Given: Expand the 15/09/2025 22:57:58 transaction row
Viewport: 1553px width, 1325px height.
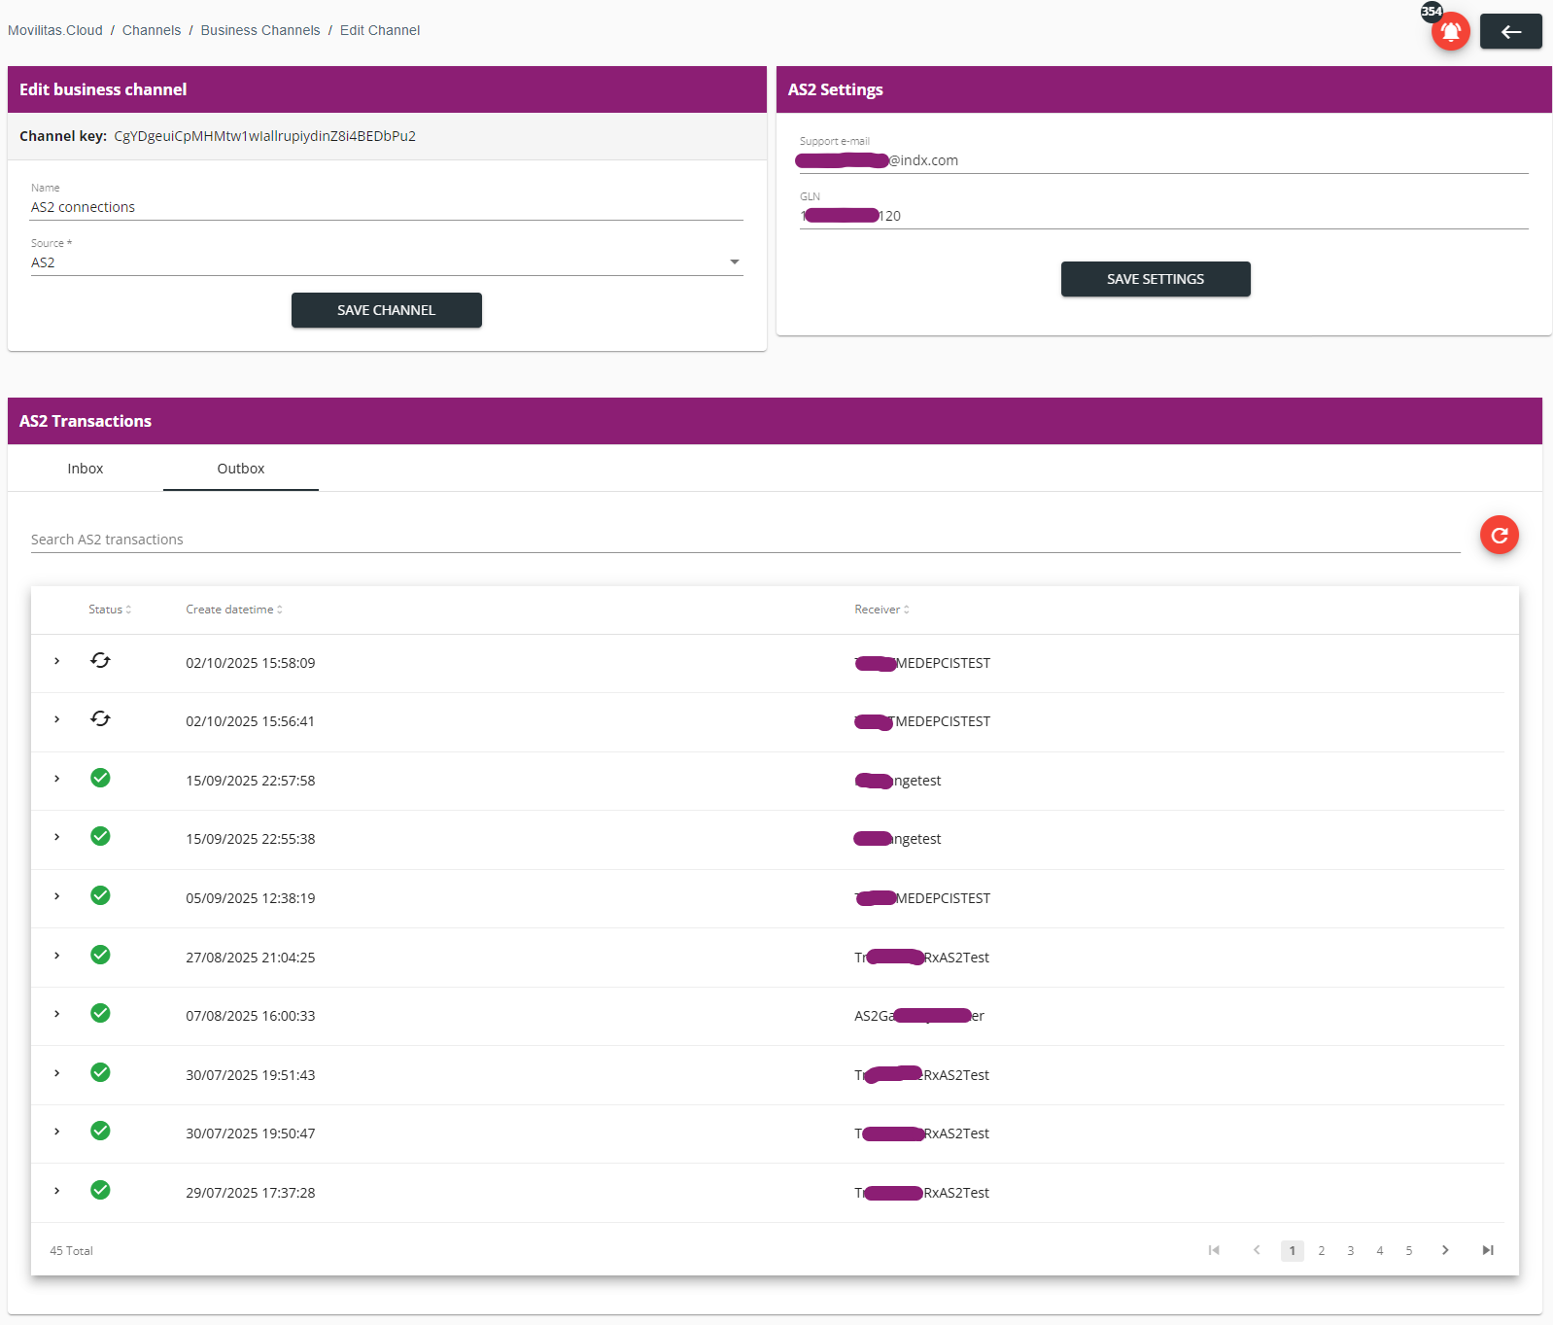Looking at the screenshot, I should coord(57,779).
